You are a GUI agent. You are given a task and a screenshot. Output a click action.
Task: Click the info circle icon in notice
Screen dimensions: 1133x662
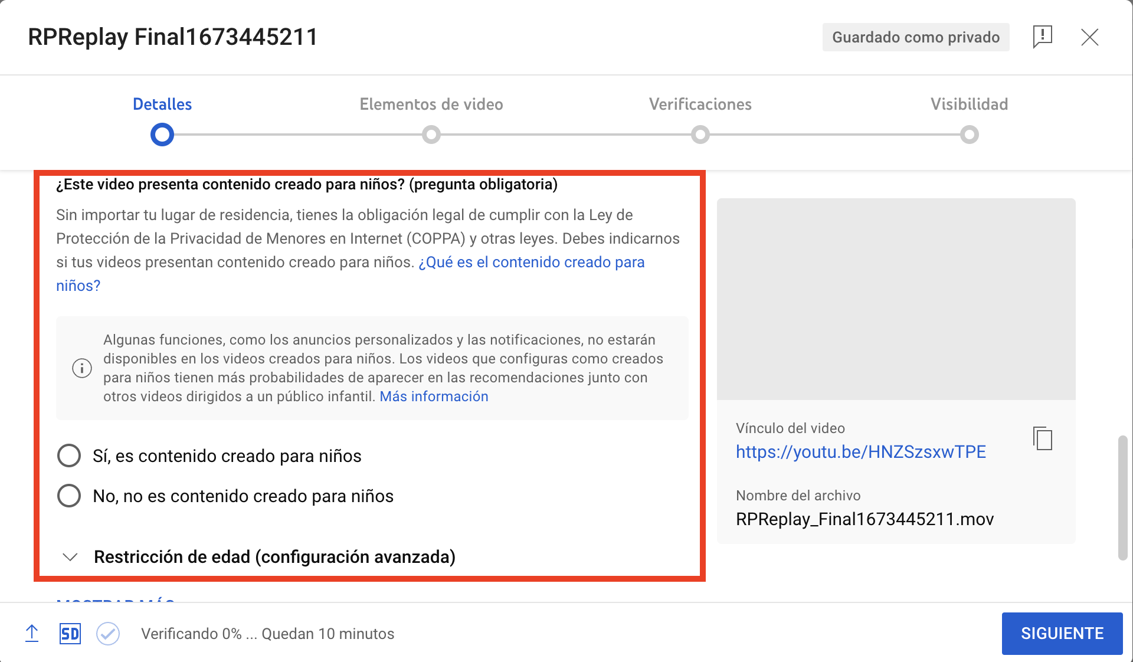click(x=82, y=368)
